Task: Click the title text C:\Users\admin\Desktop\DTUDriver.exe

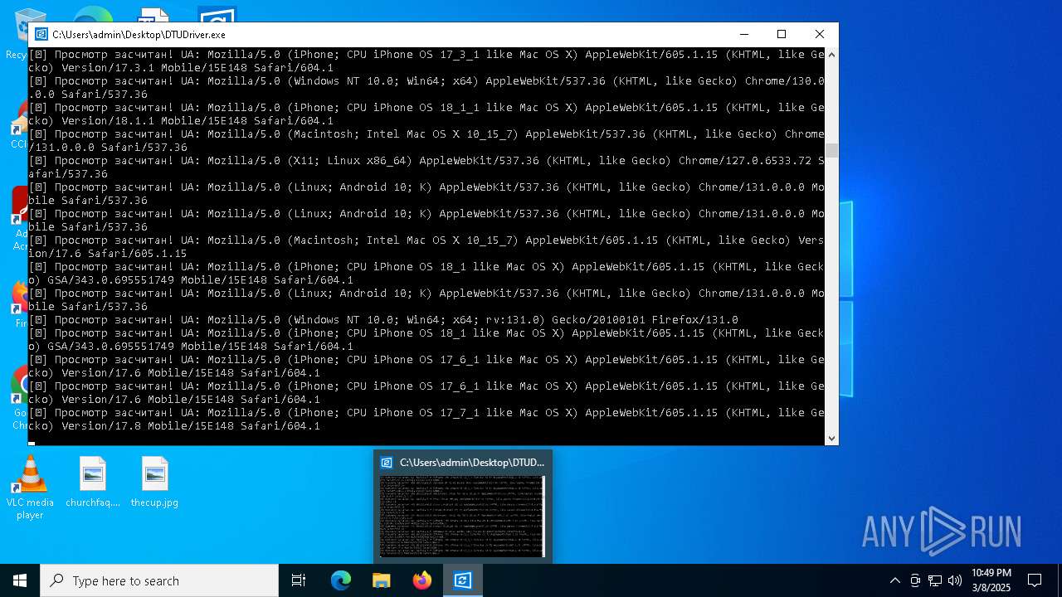Action: click(x=139, y=34)
